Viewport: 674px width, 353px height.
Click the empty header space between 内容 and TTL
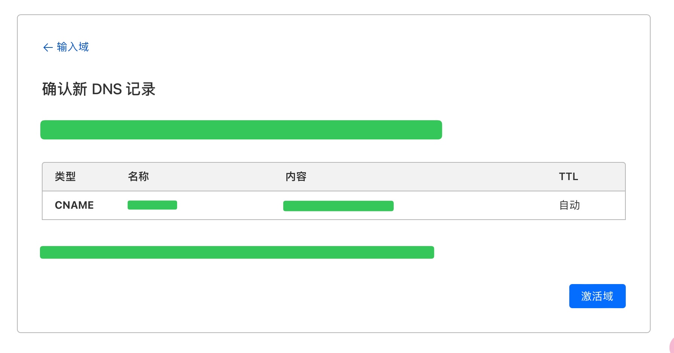433,176
